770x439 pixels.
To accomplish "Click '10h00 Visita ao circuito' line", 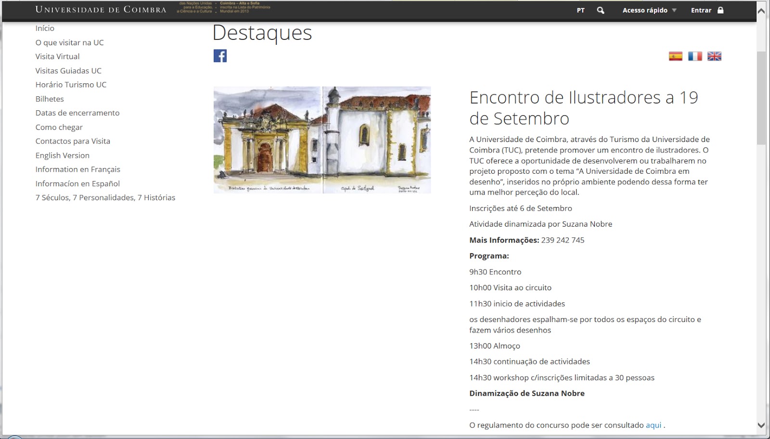I will pyautogui.click(x=510, y=288).
